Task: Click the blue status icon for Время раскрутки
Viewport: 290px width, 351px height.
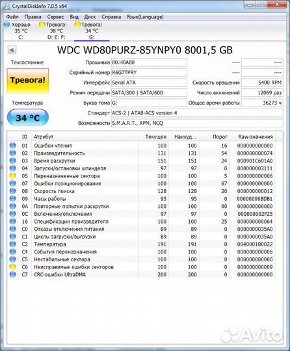Action: pyautogui.click(x=13, y=161)
